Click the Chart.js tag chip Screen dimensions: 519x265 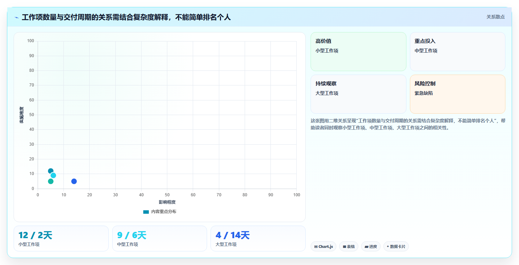click(323, 247)
